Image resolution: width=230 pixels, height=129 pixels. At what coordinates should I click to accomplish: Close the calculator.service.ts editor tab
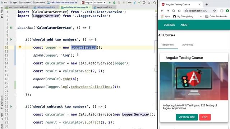[57, 7]
